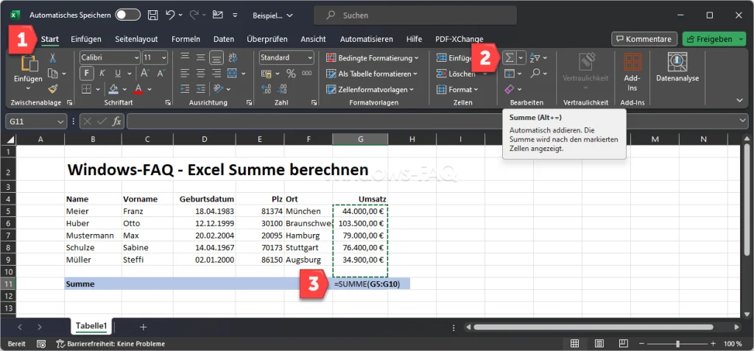754x351 pixels.
Task: Click the align right icon
Action: pos(217,74)
